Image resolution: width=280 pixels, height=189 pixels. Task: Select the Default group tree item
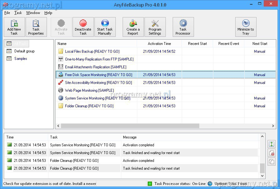(24, 51)
